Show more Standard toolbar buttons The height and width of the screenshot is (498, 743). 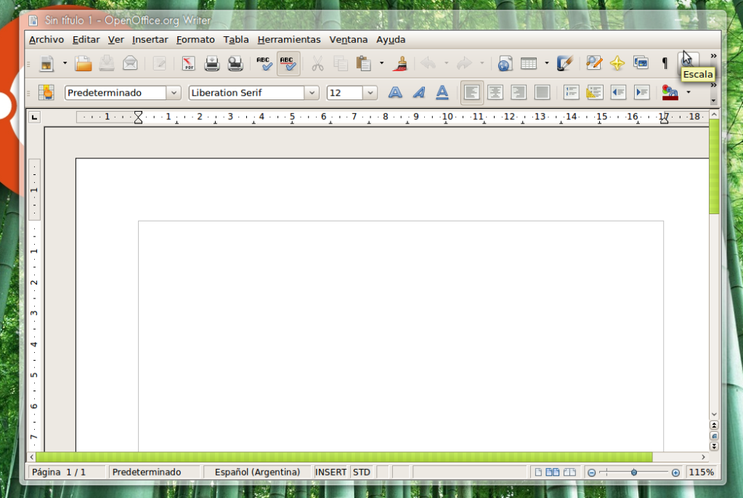713,56
